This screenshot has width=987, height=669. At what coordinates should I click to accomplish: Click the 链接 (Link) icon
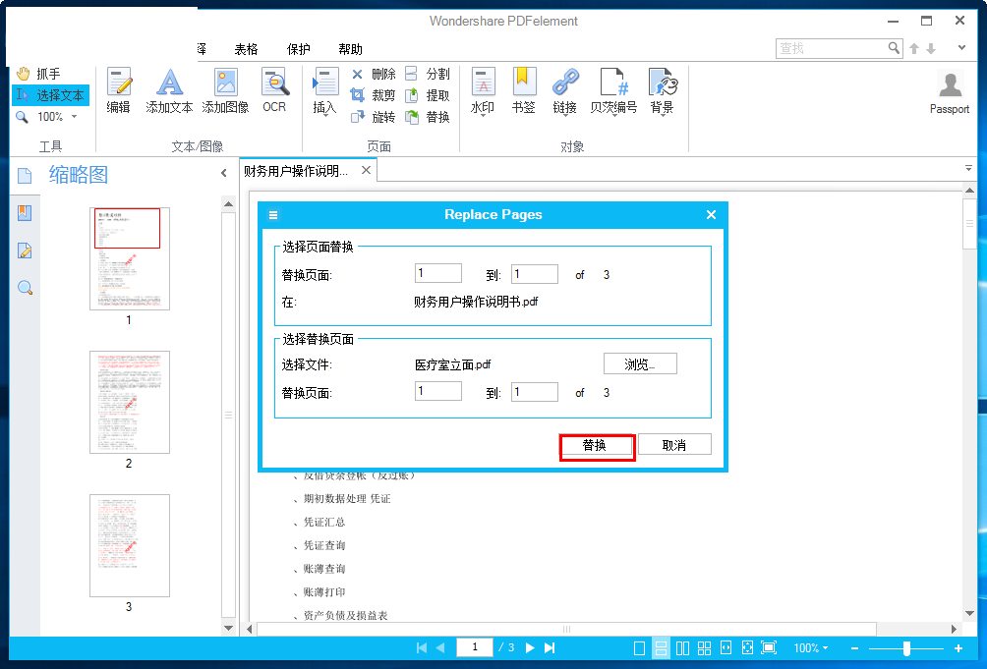(x=564, y=91)
